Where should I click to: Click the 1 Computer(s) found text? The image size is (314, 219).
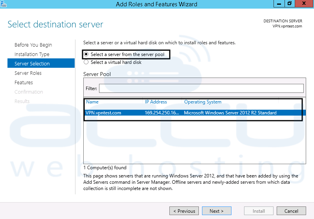click(x=105, y=168)
